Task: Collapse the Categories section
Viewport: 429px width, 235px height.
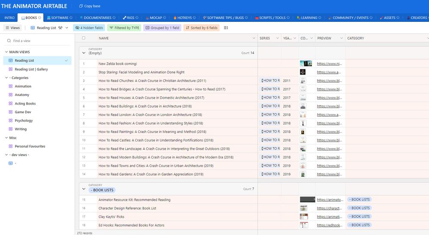Action: click(6, 78)
